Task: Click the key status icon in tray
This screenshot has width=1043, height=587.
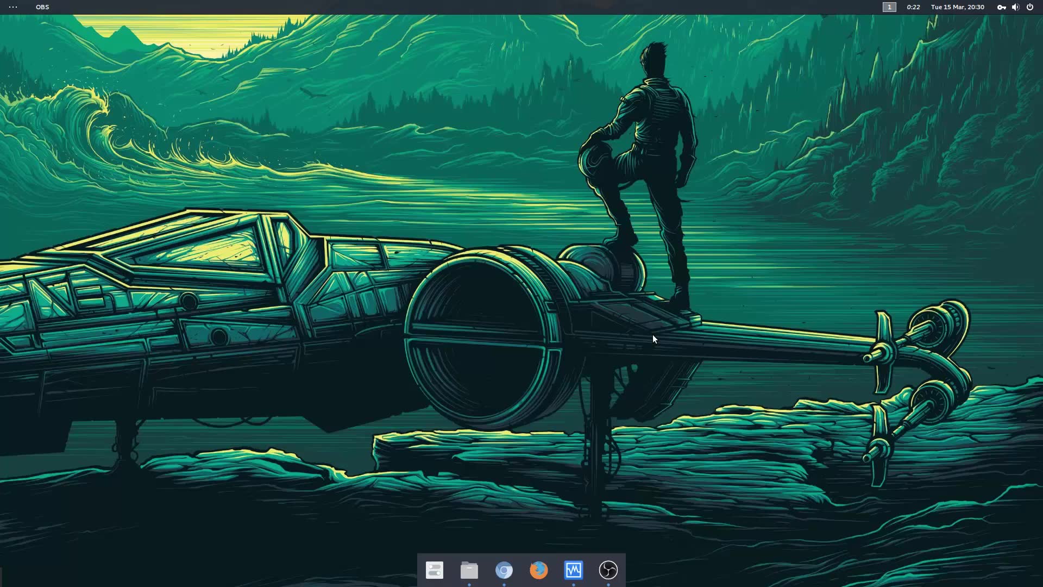Action: click(x=1001, y=7)
